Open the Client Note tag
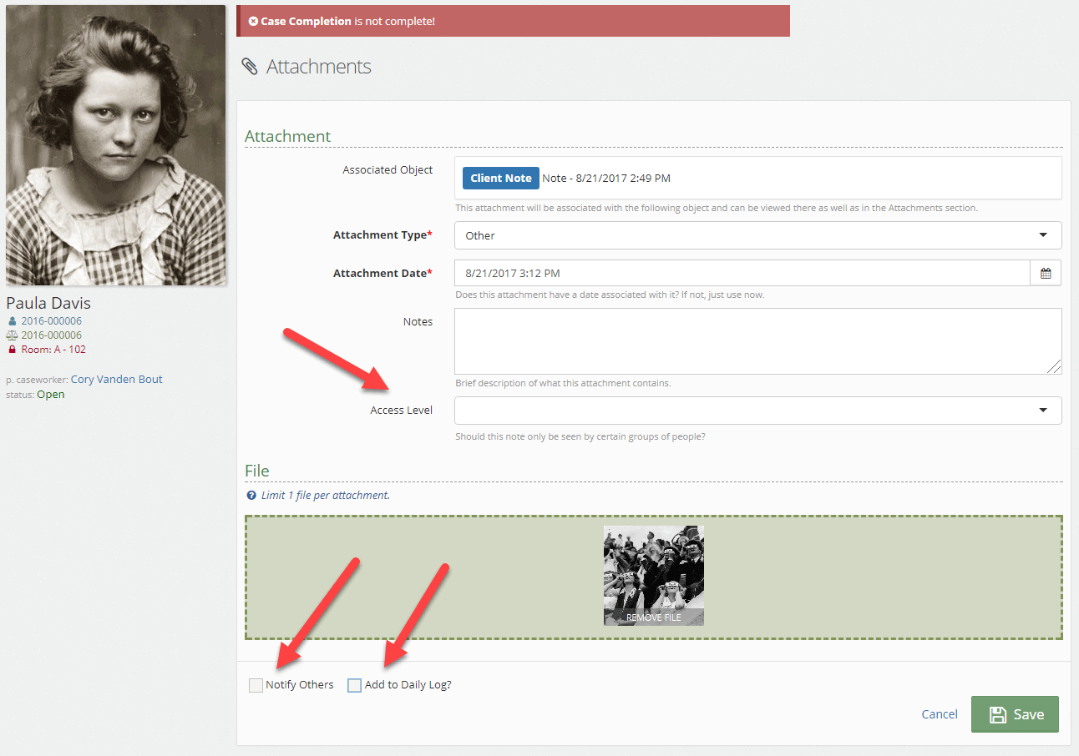 (x=501, y=178)
